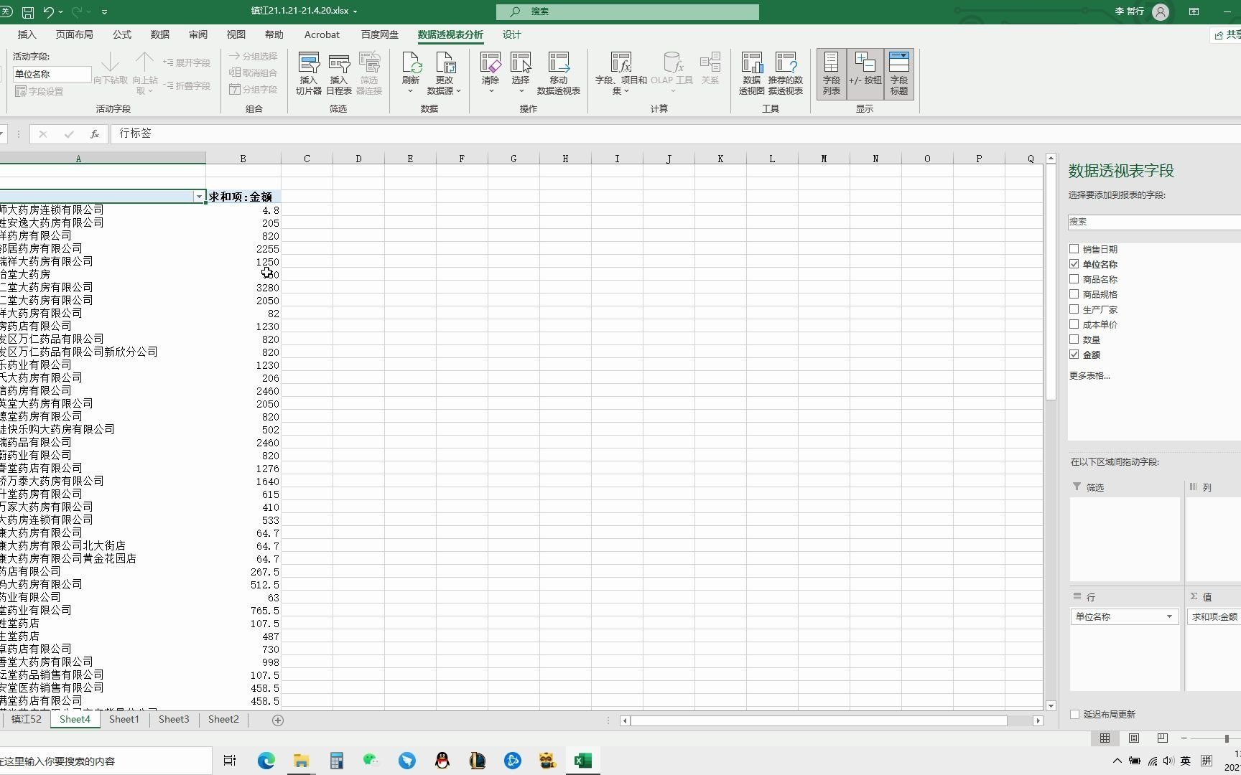
Task: Open the row label filter dropdown
Action: click(199, 196)
